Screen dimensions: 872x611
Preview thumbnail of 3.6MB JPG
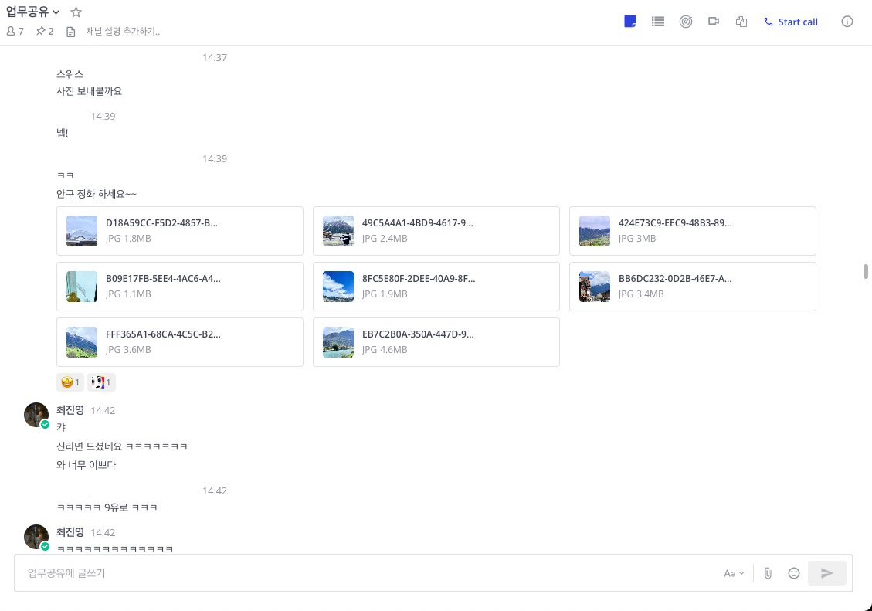point(82,342)
